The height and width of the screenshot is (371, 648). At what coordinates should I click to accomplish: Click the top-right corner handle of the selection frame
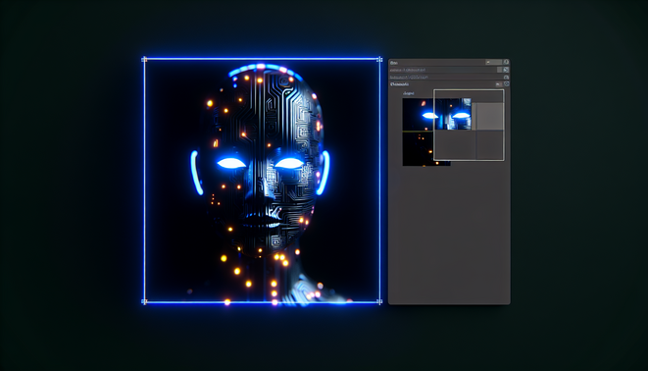click(x=379, y=60)
